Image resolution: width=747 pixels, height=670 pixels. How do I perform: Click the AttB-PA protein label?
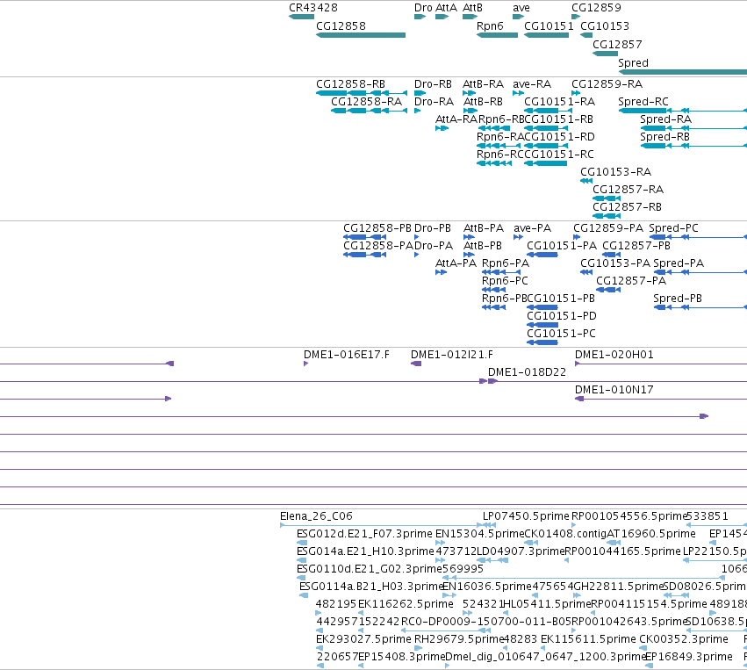pos(484,228)
